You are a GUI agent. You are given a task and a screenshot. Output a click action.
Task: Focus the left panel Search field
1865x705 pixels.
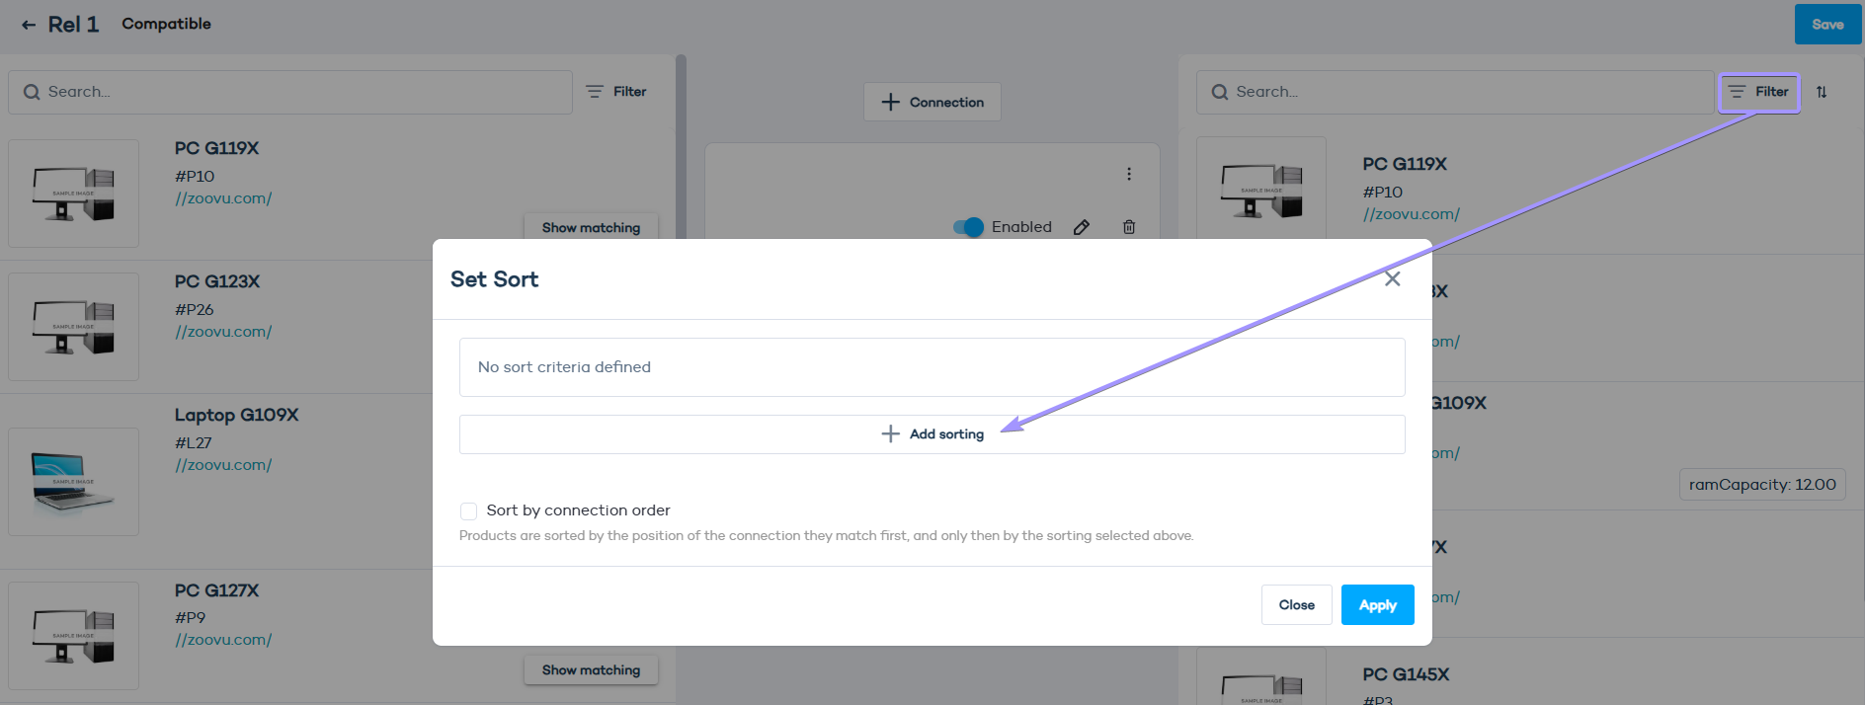290,92
